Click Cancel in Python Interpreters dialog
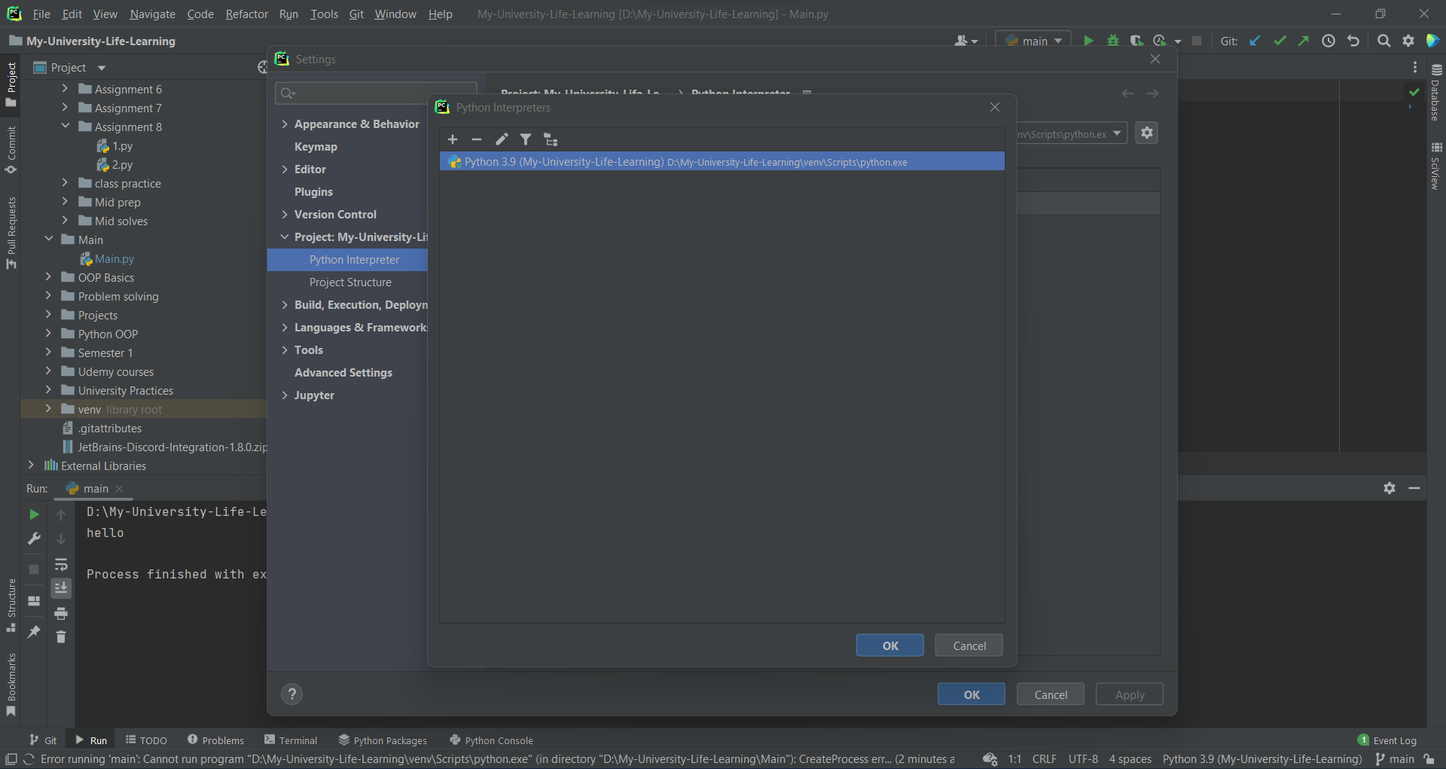This screenshot has width=1446, height=769. (969, 645)
